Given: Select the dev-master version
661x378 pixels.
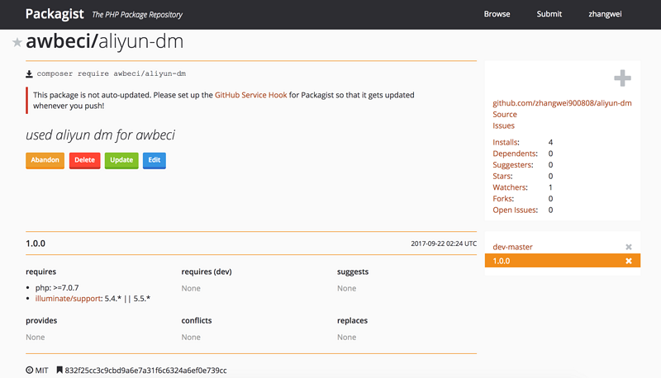Looking at the screenshot, I should pyautogui.click(x=512, y=247).
